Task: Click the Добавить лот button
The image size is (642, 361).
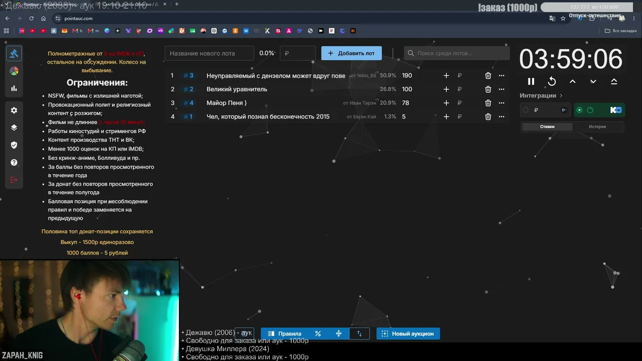Action: pos(352,53)
